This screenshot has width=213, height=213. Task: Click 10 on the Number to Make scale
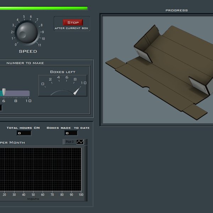point(28,101)
